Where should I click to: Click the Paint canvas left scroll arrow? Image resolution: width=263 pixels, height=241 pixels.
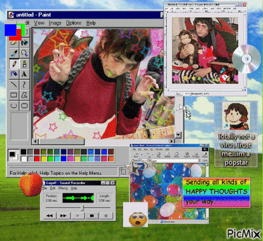pyautogui.click(x=35, y=141)
